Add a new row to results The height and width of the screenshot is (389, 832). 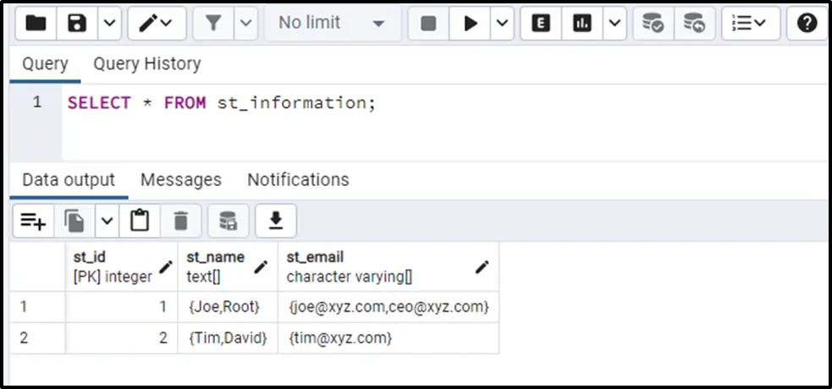coord(33,221)
